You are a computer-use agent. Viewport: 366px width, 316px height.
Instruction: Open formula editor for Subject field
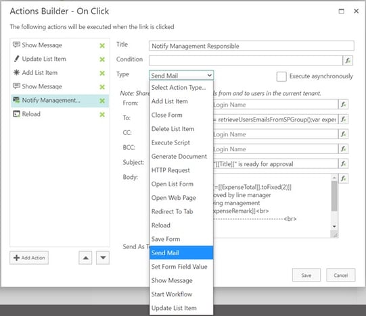point(344,164)
